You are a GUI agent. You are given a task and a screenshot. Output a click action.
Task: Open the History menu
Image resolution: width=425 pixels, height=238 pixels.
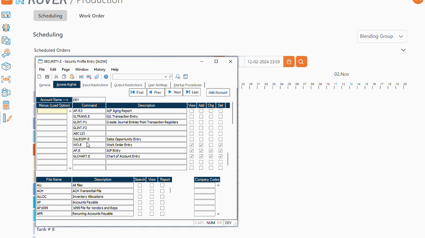coord(100,69)
